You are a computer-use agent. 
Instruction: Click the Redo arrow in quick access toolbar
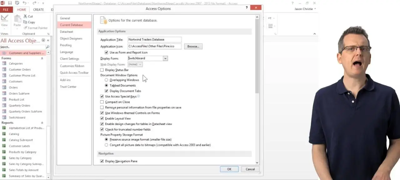pos(35,3)
